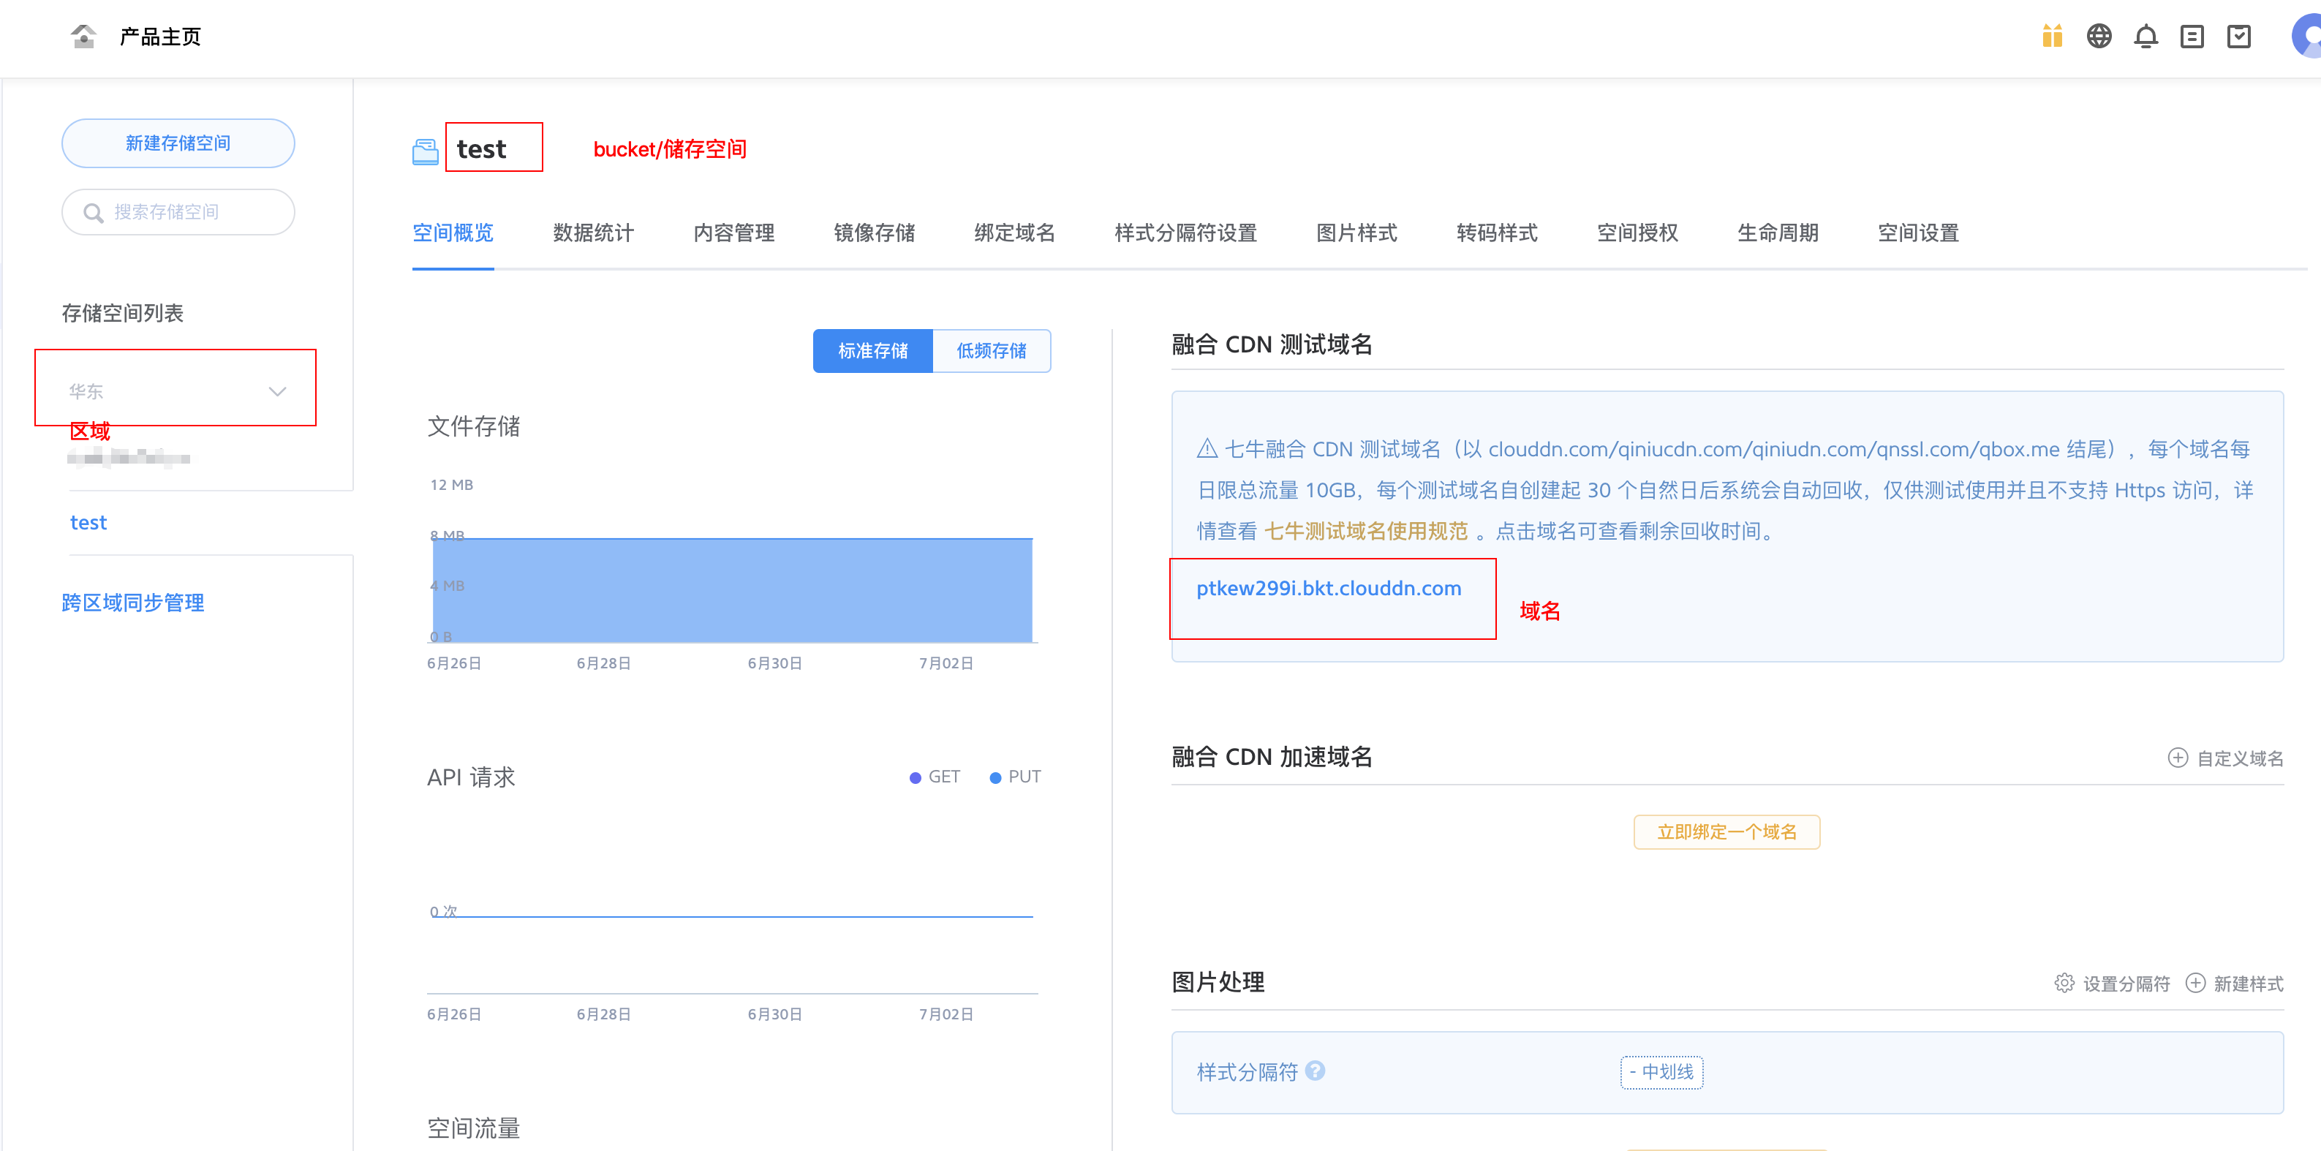Focus the 搜索存储空间 search field
2321x1151 pixels.
point(178,213)
